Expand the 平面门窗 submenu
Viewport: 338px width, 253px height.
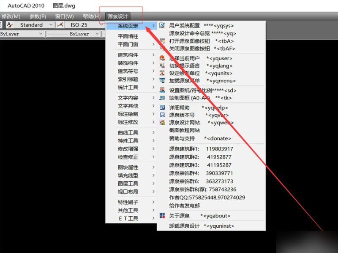[x=153, y=44]
